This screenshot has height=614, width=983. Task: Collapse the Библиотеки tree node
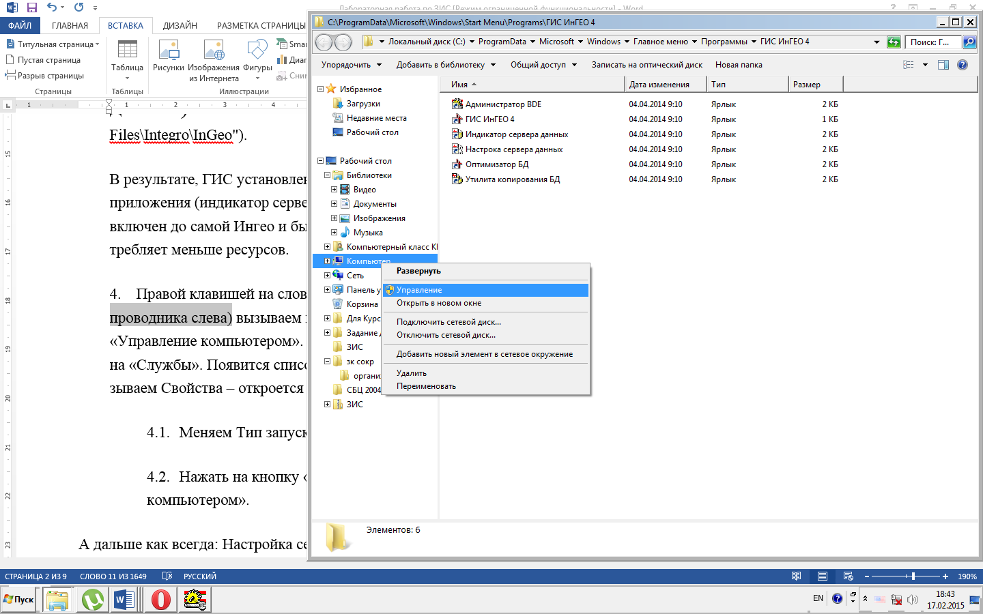coord(327,175)
